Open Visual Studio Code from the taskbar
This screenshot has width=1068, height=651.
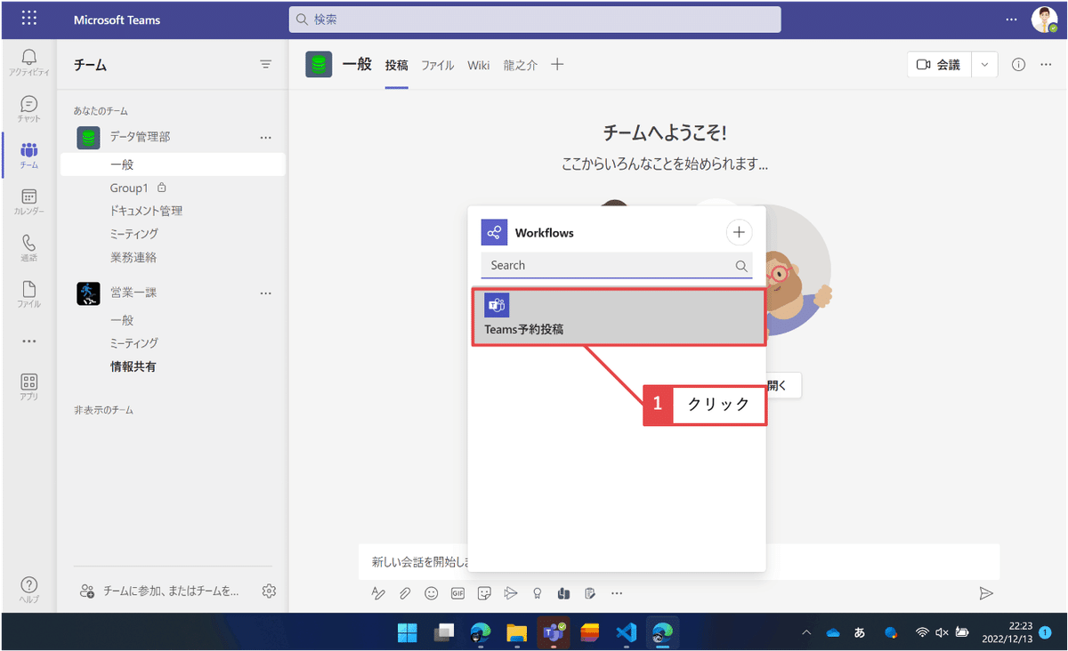626,632
